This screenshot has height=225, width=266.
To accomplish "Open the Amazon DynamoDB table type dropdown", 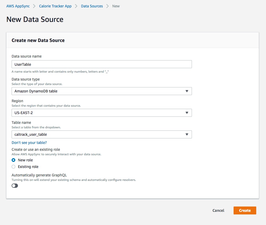I will (101, 91).
